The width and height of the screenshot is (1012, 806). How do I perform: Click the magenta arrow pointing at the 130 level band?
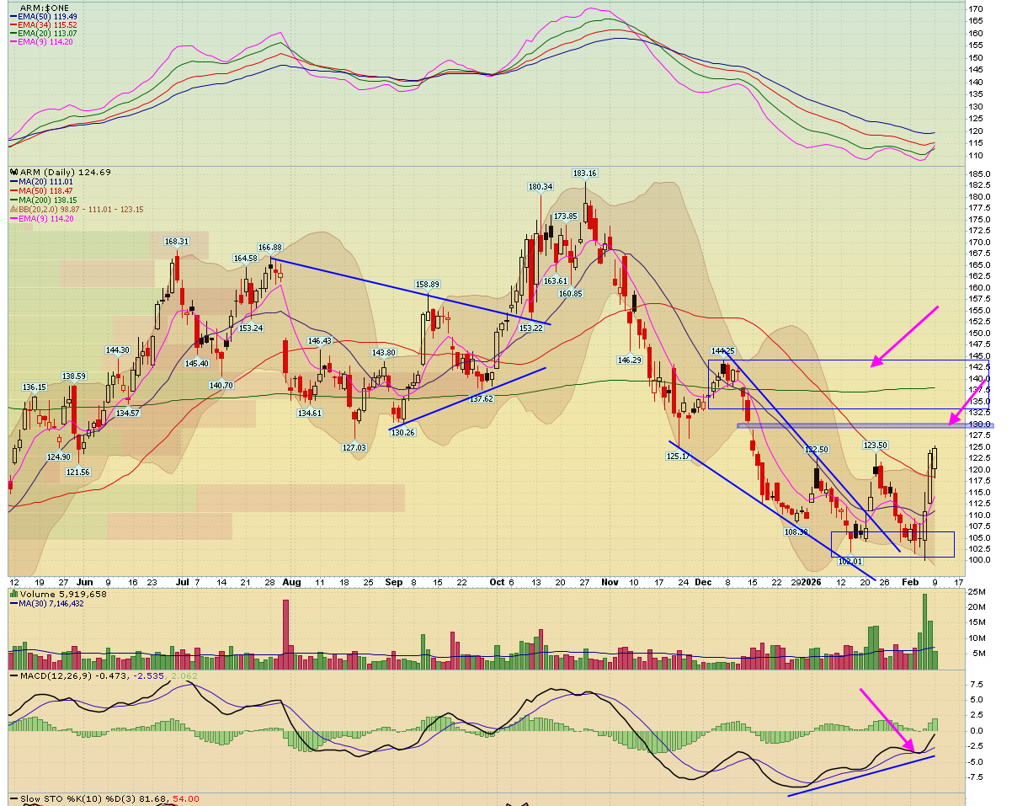pos(968,396)
